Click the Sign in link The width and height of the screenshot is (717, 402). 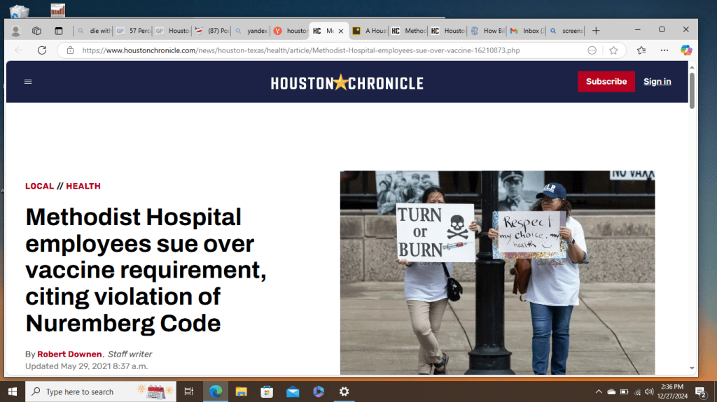click(657, 81)
